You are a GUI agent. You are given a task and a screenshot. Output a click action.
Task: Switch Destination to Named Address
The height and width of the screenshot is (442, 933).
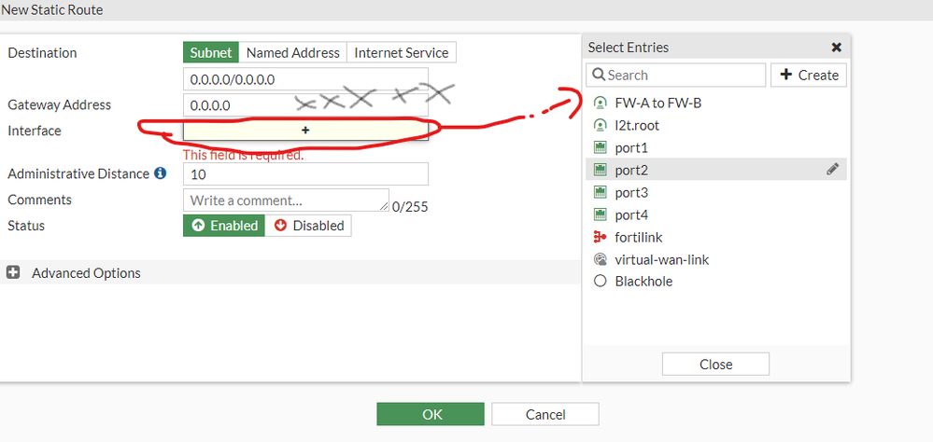[x=293, y=53]
